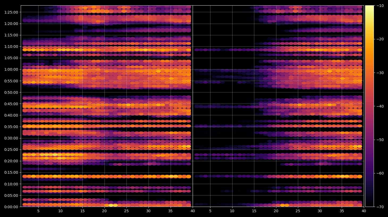Click x-axis label 40 ending the right panel
The image size is (388, 217).
point(364,211)
